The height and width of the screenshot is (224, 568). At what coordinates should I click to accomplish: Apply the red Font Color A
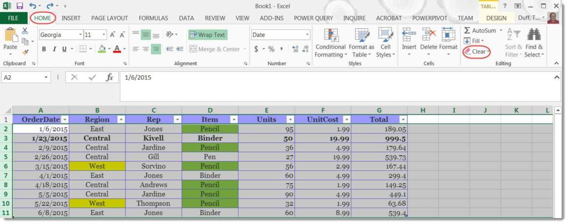pos(117,49)
